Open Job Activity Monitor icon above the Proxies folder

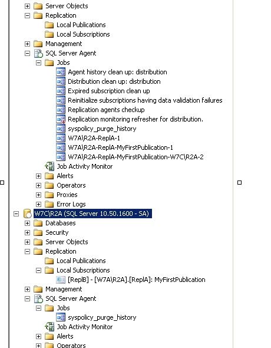tap(49, 166)
